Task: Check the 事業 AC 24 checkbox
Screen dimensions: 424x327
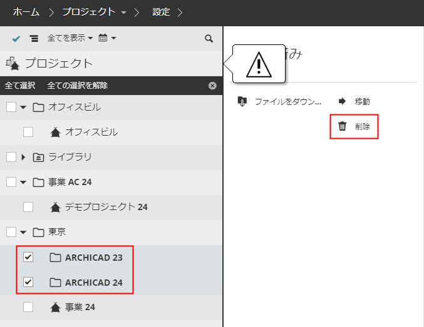Action: (11, 183)
